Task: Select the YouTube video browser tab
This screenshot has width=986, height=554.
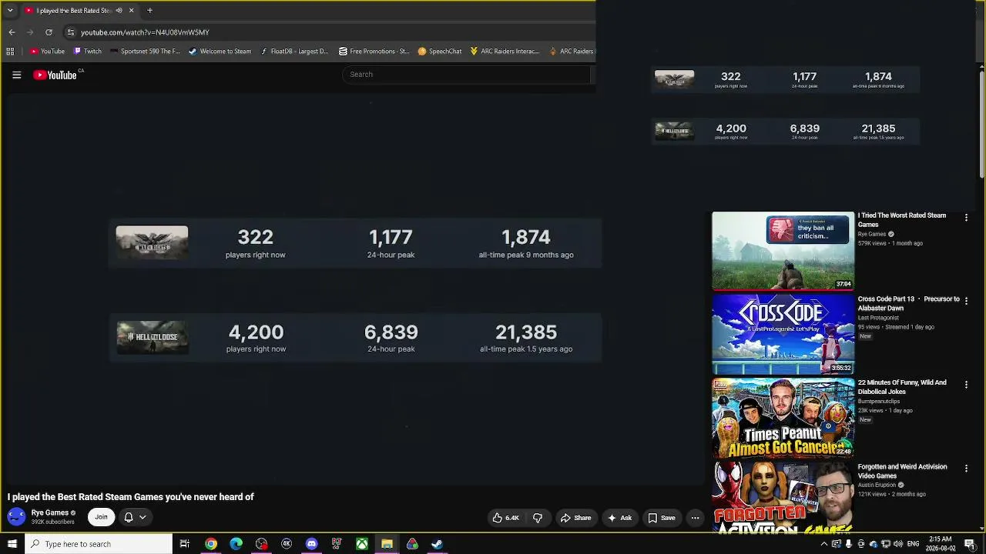Action: 78,11
